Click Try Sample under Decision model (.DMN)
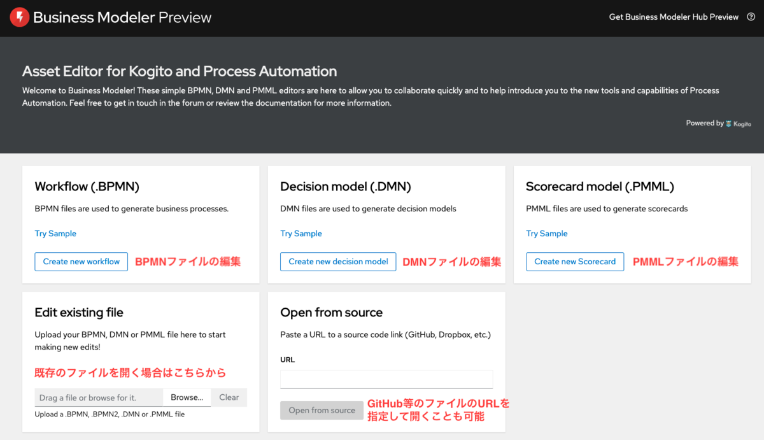Image resolution: width=764 pixels, height=440 pixels. coord(301,234)
